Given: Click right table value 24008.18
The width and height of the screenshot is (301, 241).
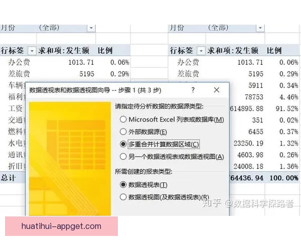Looking at the screenshot, I should pyautogui.click(x=248, y=166).
